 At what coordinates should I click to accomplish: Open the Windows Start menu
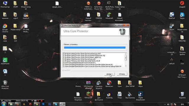[4, 104]
